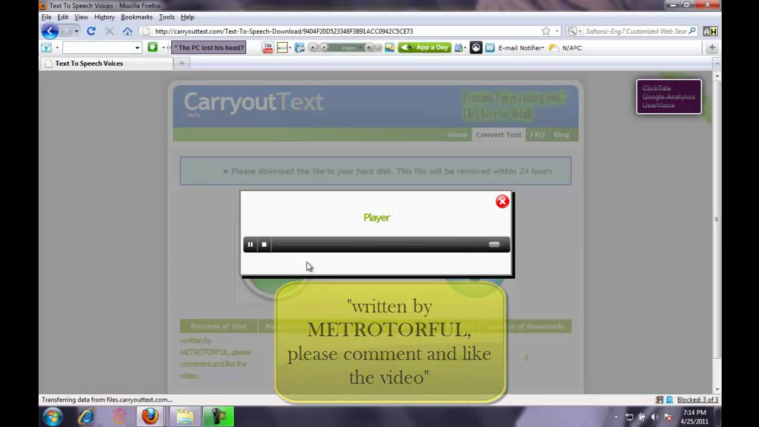
Task: Switch to Firefox taskbar button
Action: click(x=150, y=416)
